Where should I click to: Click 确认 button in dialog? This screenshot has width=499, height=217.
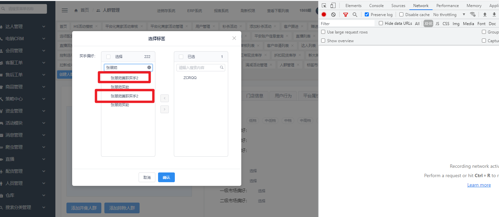pos(166,177)
